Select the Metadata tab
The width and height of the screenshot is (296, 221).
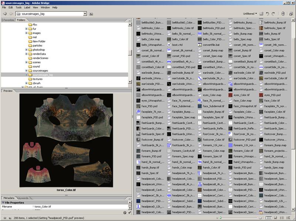(x=9, y=198)
